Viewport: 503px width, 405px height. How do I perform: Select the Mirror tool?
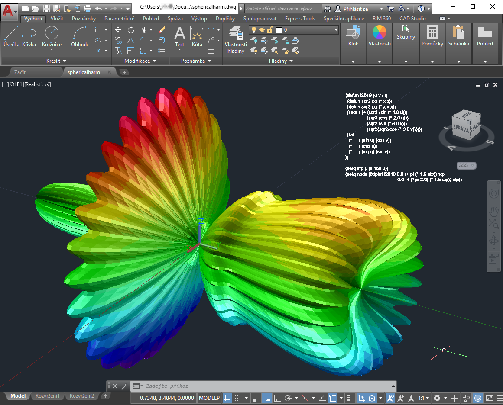tap(130, 40)
